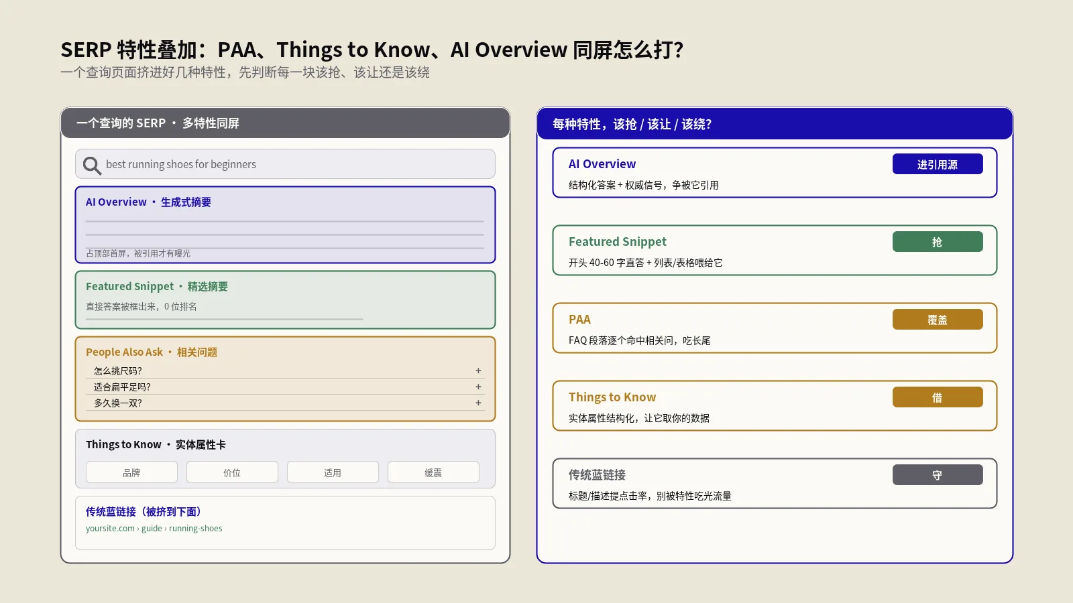Click the 结构化答案 + 权威信号，争被它引用 text

coord(644,186)
